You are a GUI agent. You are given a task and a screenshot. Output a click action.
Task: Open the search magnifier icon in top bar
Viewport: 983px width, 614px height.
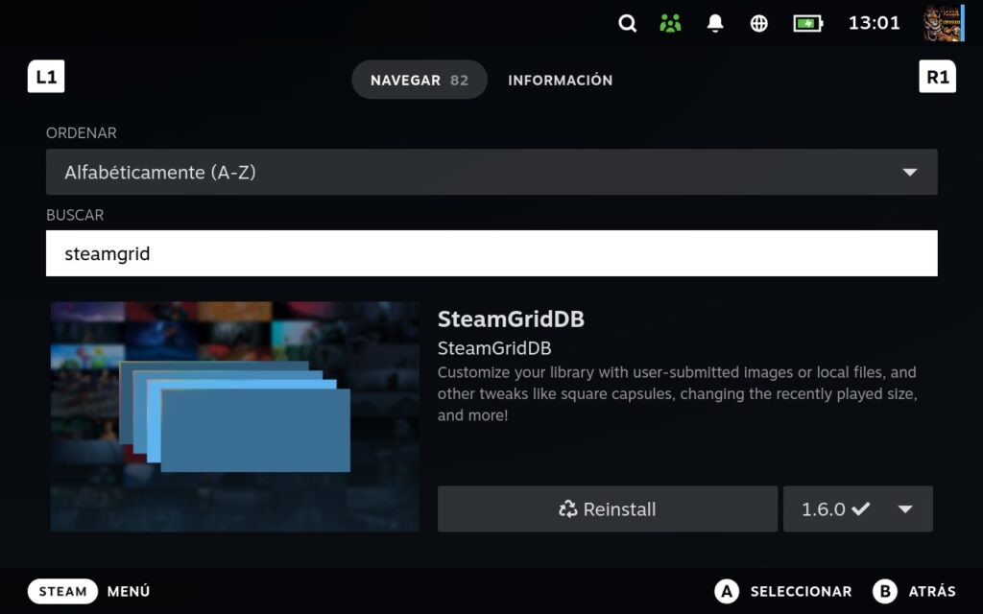point(627,24)
